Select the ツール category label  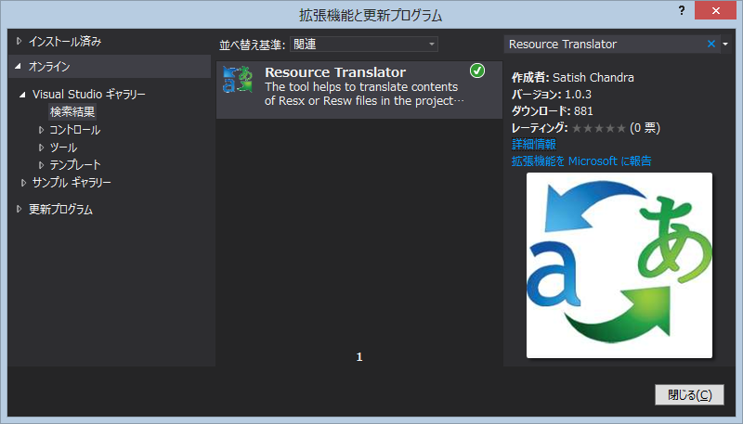(63, 148)
